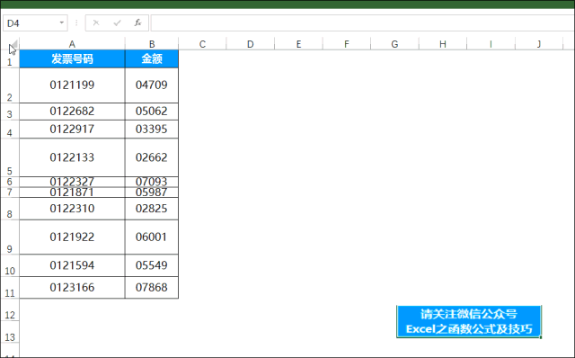Select row 5 header
575x358 pixels.
pyautogui.click(x=10, y=157)
